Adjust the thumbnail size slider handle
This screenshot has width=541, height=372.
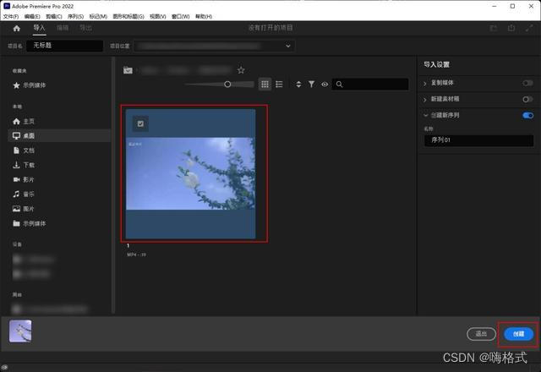[x=227, y=85]
